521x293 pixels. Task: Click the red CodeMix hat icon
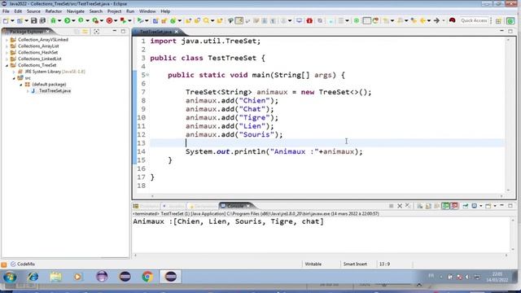(x=453, y=20)
